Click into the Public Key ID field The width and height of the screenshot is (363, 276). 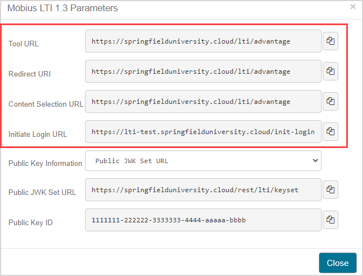(x=203, y=220)
